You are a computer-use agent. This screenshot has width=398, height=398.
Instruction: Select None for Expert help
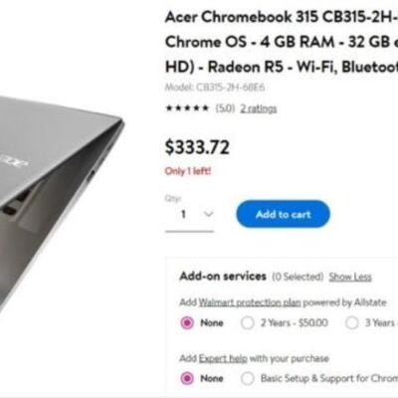click(187, 378)
